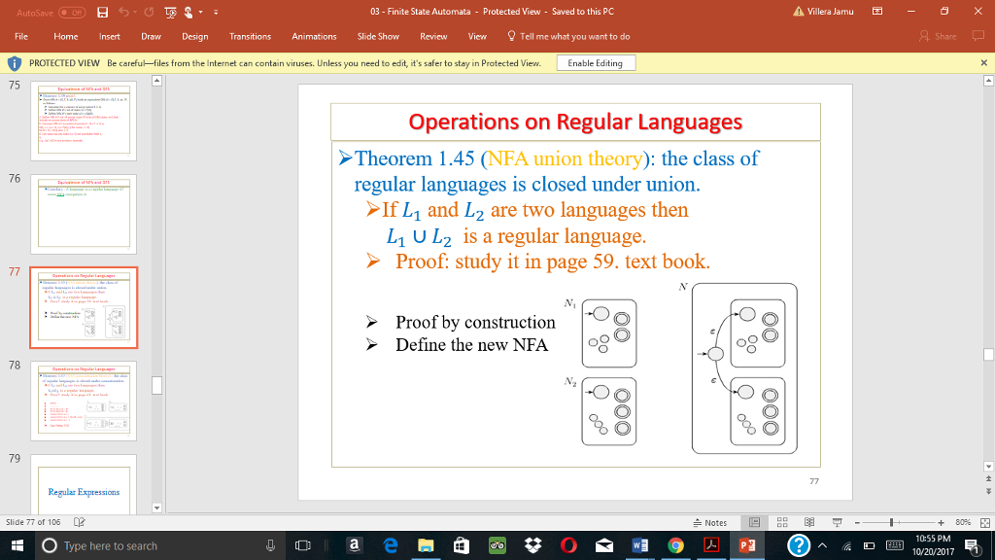
Task: Open Customize Quick Access Toolbar dropdown
Action: (x=216, y=12)
